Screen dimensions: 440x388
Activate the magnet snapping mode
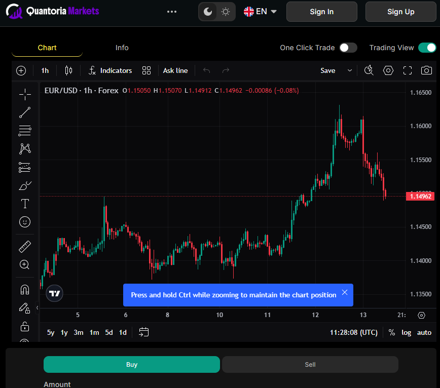click(x=24, y=290)
